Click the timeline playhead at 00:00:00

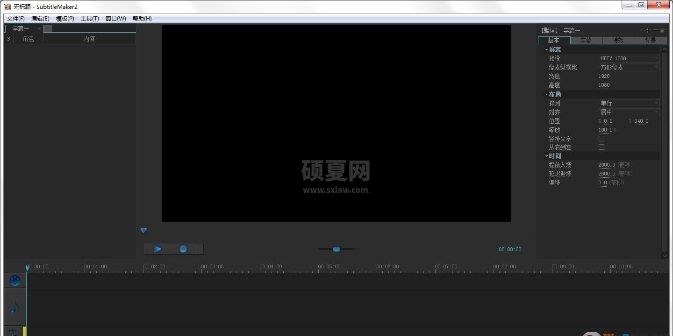pos(27,268)
